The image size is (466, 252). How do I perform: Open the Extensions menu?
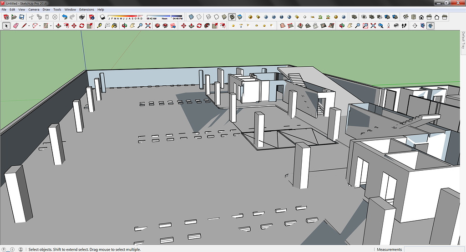[x=86, y=9]
